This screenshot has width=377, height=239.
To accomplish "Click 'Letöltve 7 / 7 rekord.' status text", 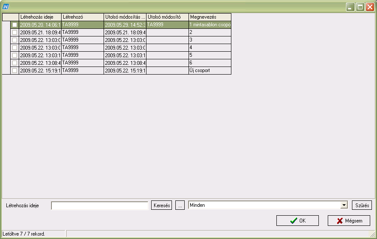I will [x=24, y=234].
